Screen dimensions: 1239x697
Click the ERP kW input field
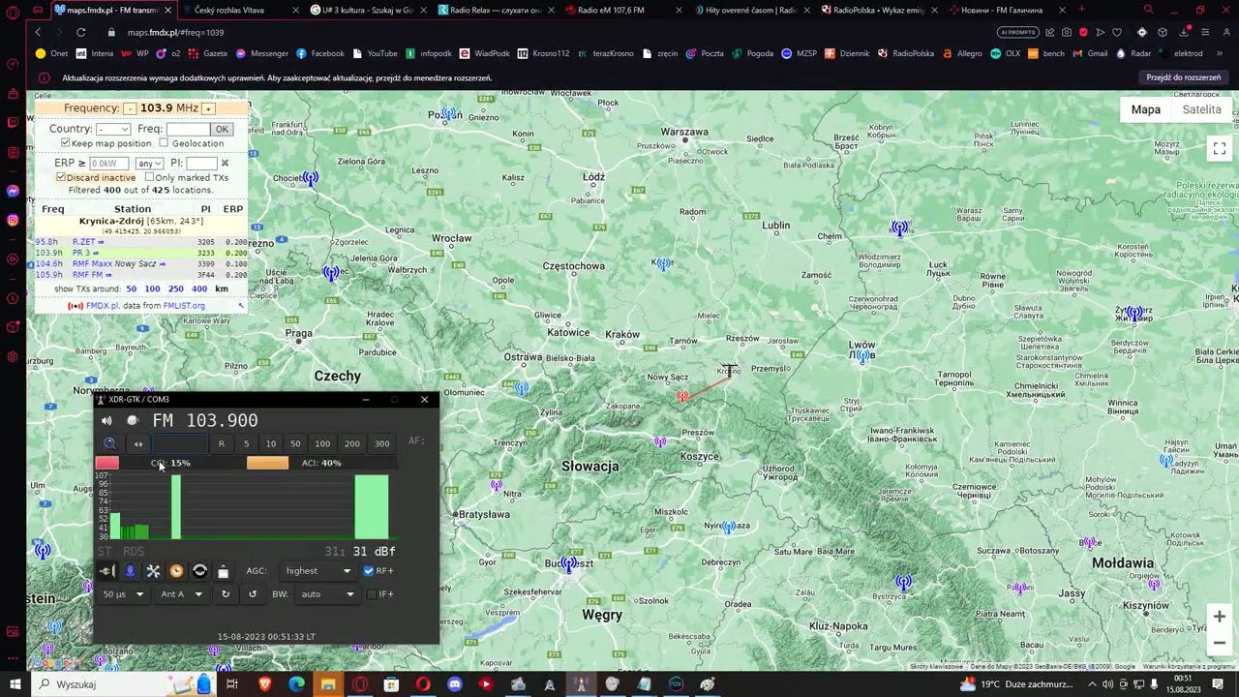[108, 164]
